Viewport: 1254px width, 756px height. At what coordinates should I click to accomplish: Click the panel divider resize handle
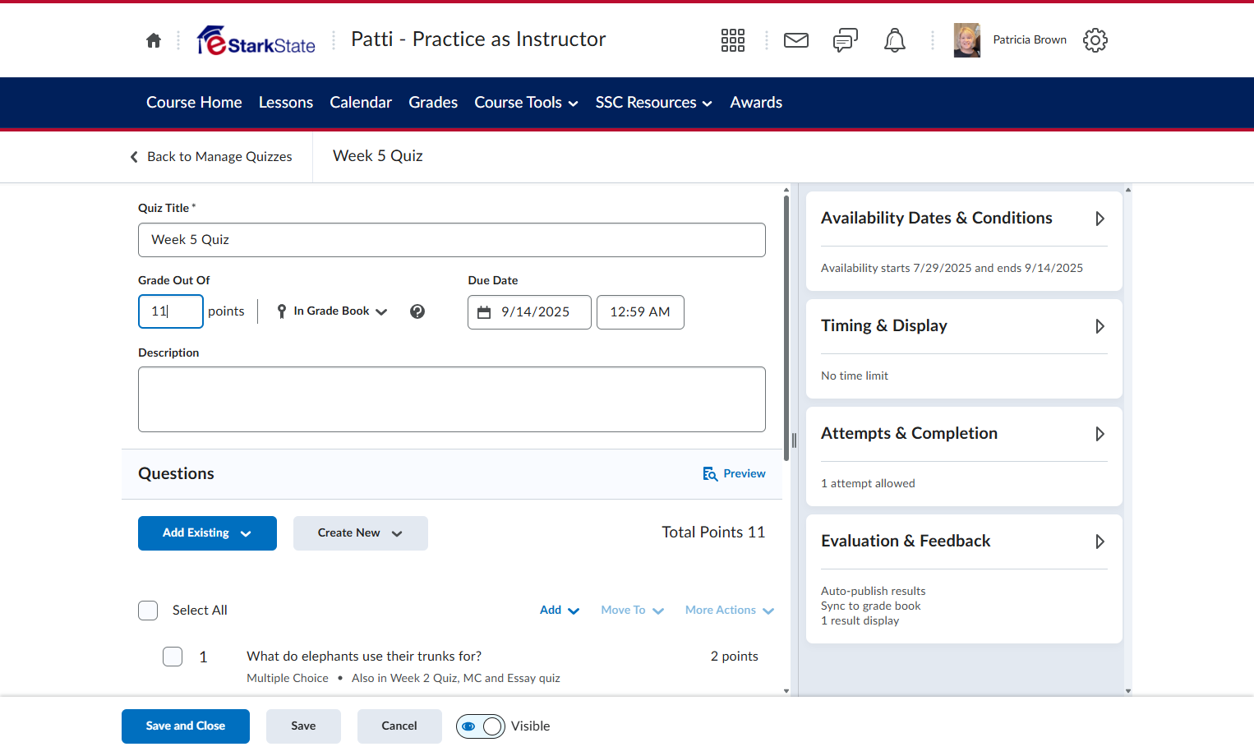[x=794, y=440]
